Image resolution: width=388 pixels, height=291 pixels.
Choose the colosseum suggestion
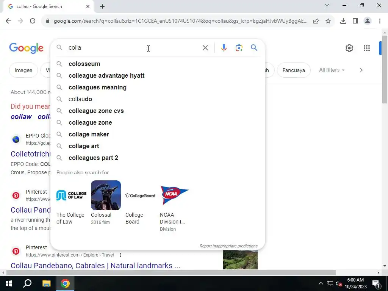[158, 64]
